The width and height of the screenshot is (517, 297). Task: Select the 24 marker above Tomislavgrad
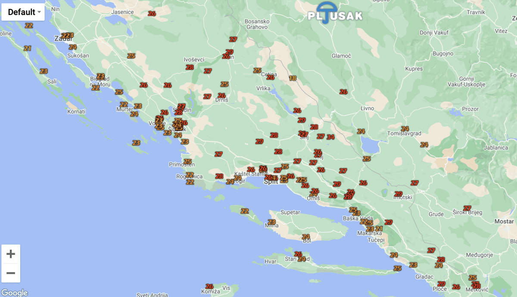(x=405, y=129)
